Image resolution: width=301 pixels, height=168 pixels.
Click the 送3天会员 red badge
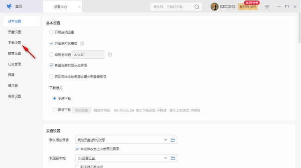(x=251, y=3)
